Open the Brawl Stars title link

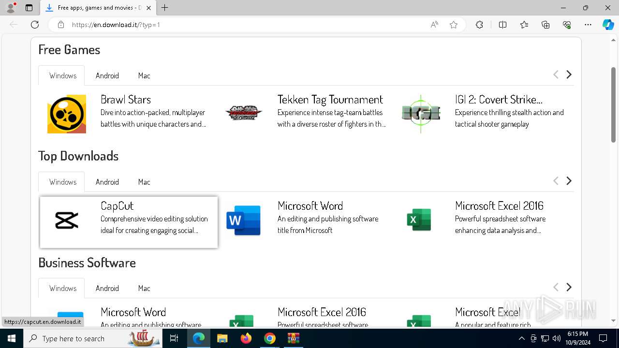[x=126, y=100]
